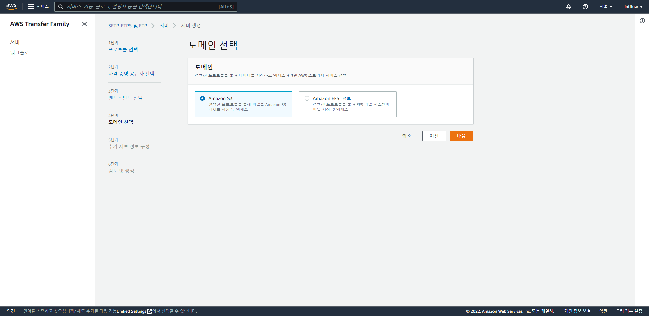The image size is (649, 316).
Task: Select the Amazon EFS radio button
Action: coord(307,98)
